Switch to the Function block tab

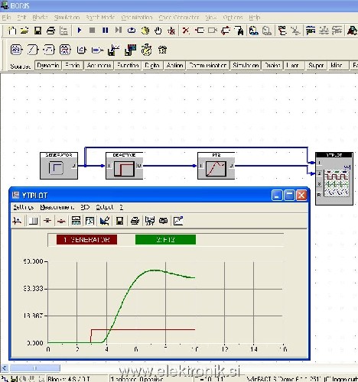(x=128, y=66)
